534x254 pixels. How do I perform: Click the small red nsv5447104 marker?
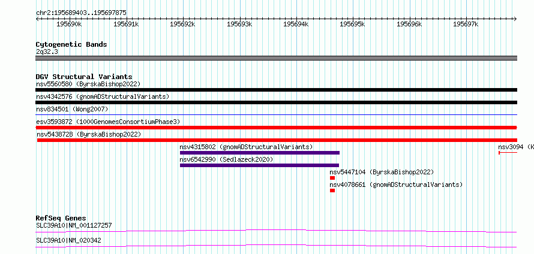[332, 178]
